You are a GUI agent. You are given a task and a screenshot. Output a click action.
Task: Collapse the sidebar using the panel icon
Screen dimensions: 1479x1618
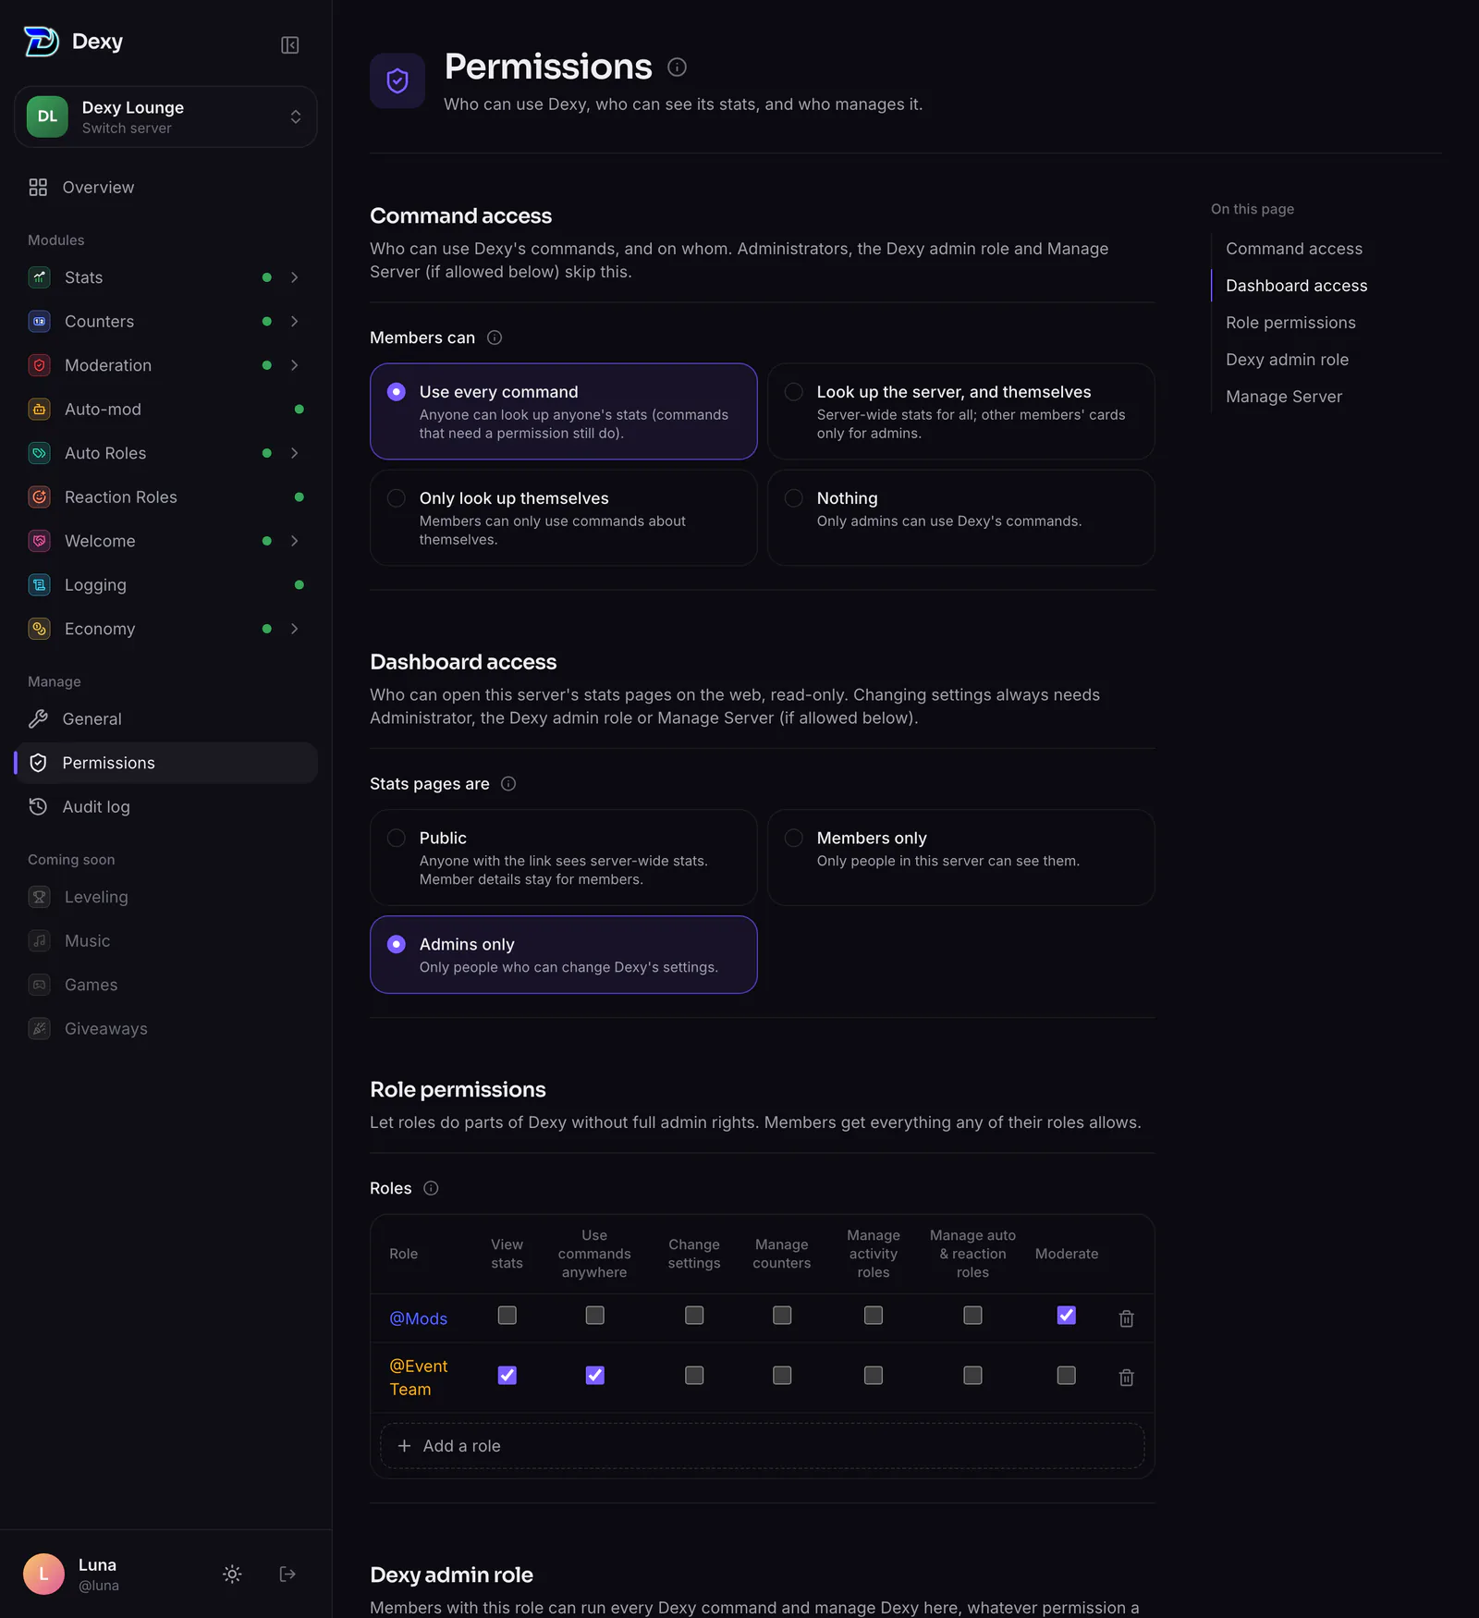(289, 44)
